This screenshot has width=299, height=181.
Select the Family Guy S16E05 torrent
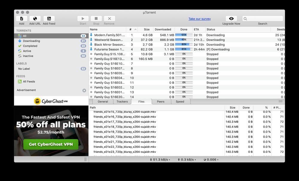(187, 73)
